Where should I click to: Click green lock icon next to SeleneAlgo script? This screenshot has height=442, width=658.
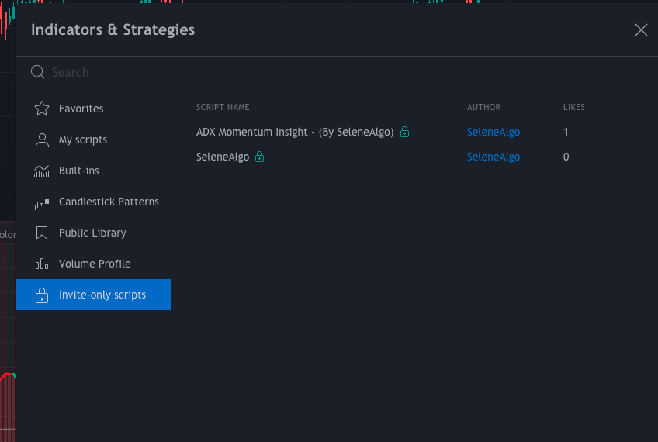coord(260,157)
